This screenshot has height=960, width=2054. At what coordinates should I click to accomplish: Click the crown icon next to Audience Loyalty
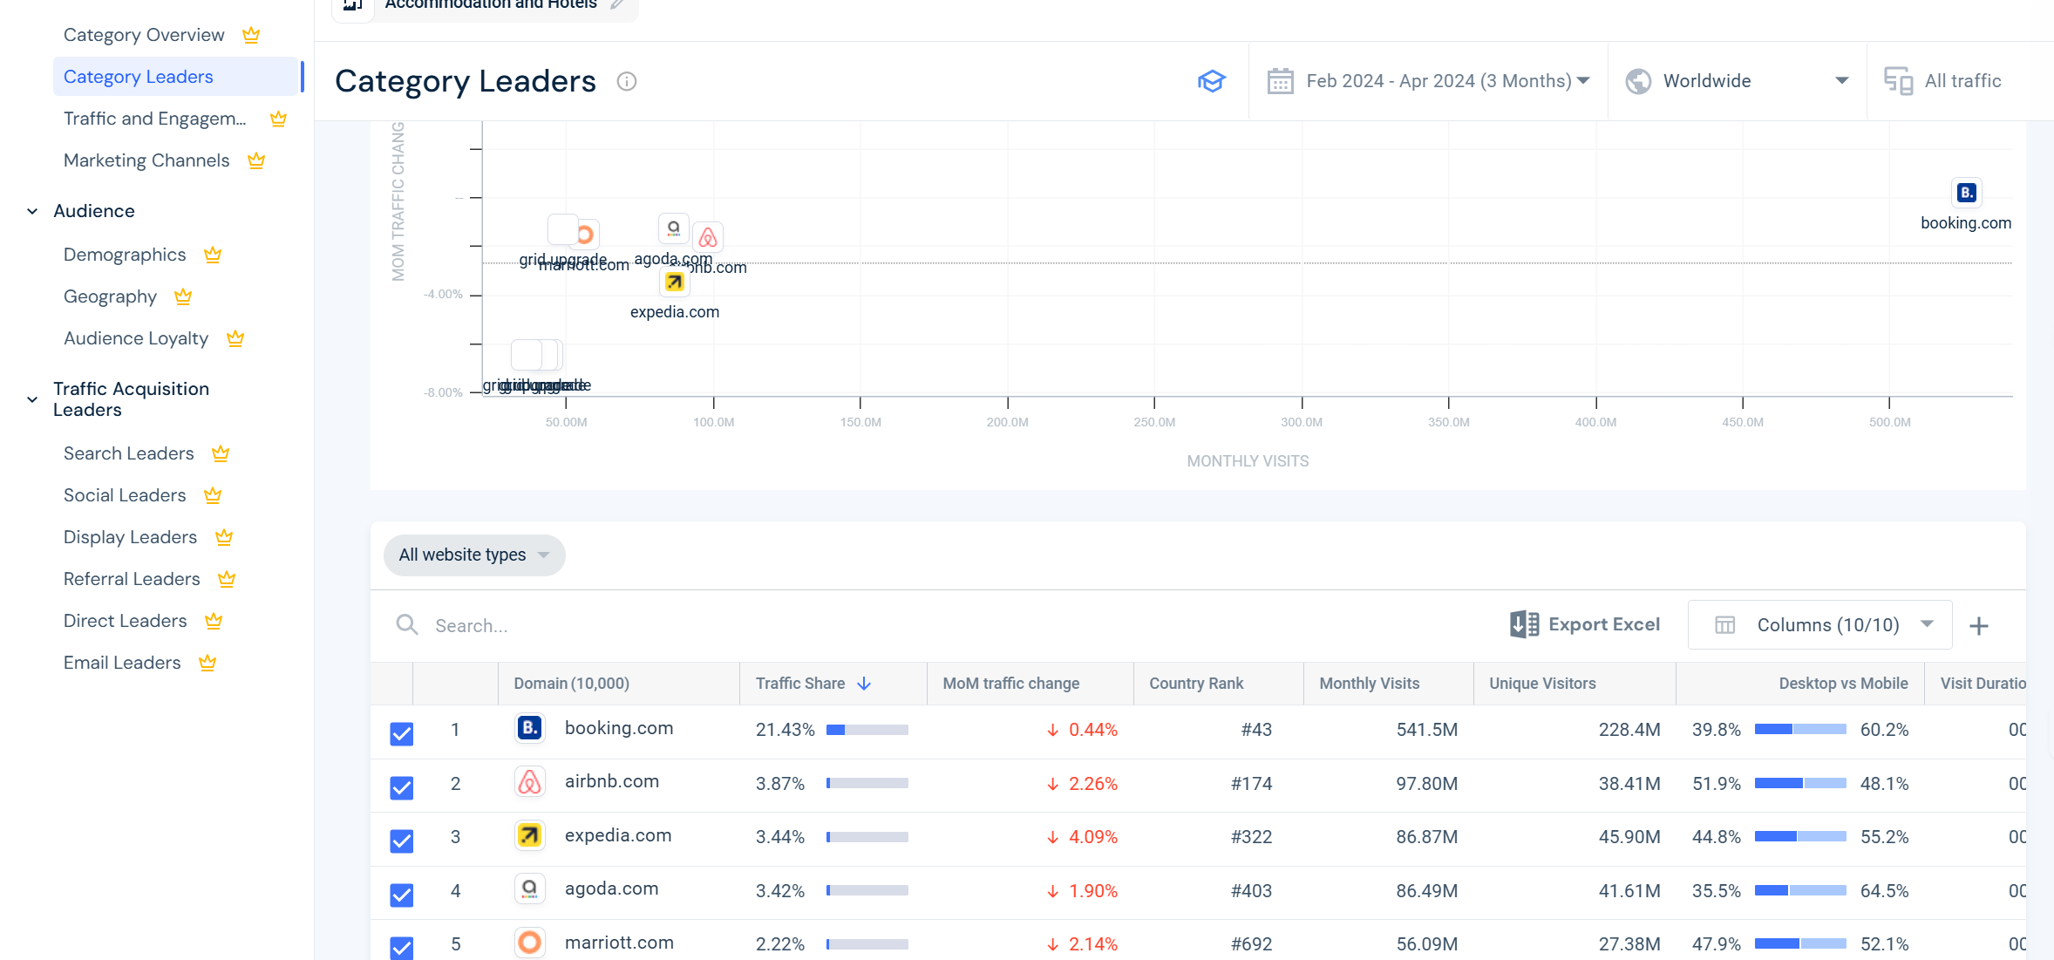pyautogui.click(x=235, y=338)
